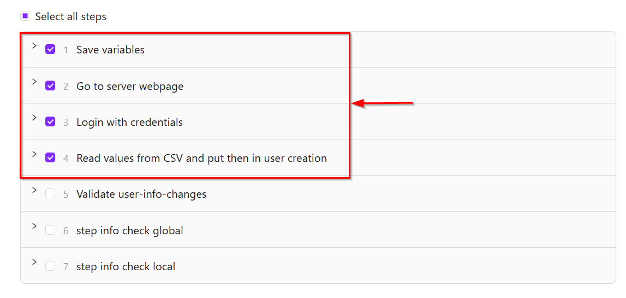
Task: Uncheck the Go to server webpage checkbox
Action: pyautogui.click(x=50, y=86)
